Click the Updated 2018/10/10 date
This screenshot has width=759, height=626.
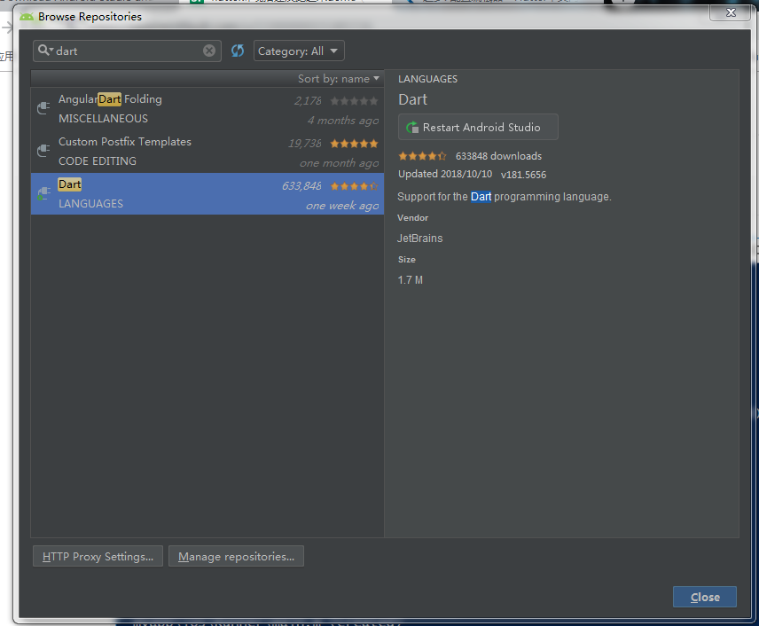445,174
